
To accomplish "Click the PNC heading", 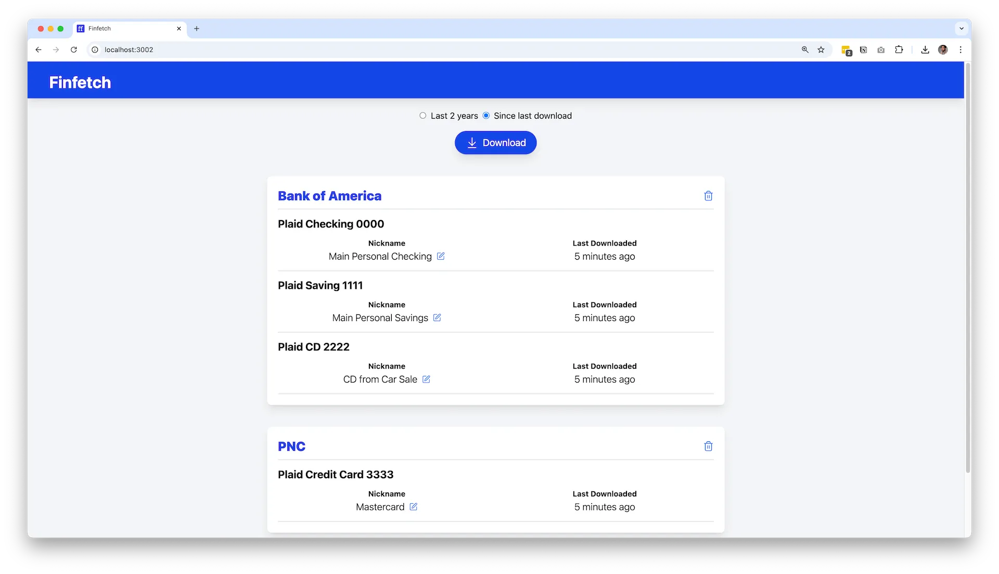I will 291,446.
